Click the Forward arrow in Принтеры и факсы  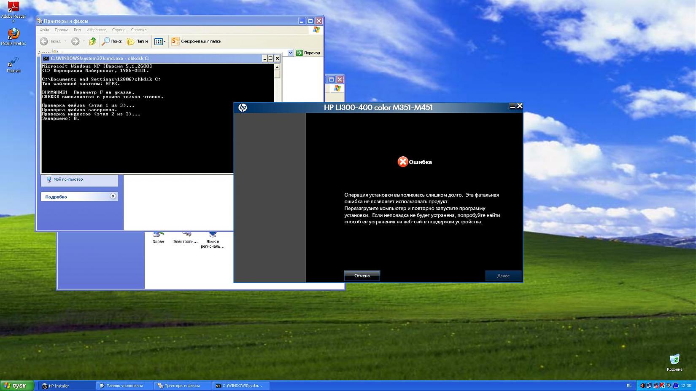click(x=75, y=41)
